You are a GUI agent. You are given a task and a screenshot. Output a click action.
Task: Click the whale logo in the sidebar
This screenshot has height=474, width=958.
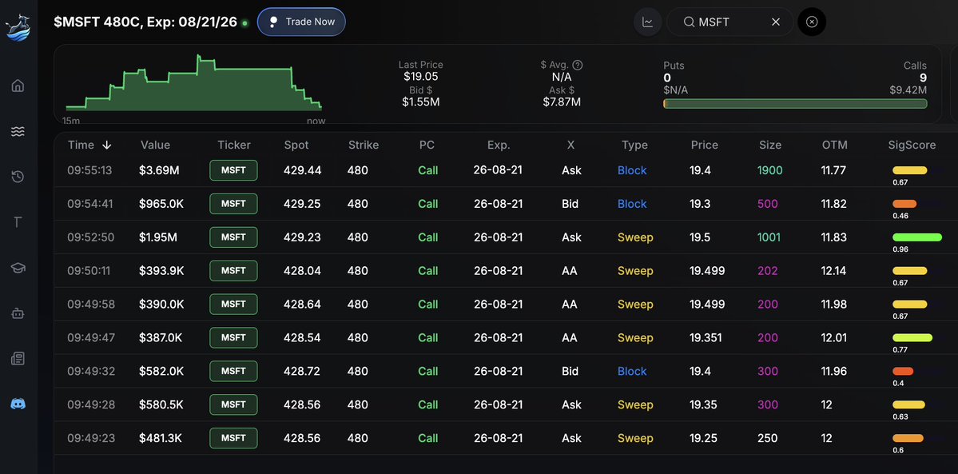pos(18,28)
